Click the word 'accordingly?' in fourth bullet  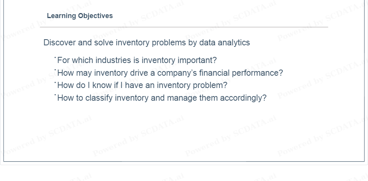243,98
